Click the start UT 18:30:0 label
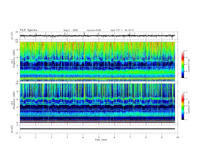 122,30
